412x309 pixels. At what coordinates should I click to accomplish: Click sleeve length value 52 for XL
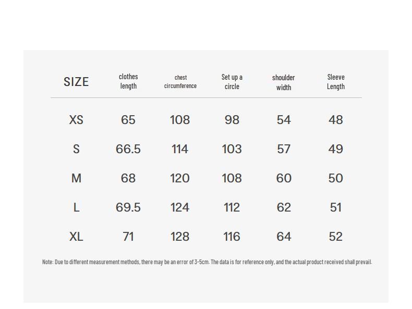[x=336, y=237]
